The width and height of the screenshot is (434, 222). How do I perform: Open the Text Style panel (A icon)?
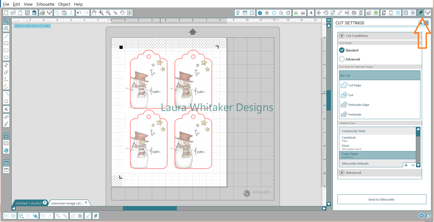tap(311, 13)
